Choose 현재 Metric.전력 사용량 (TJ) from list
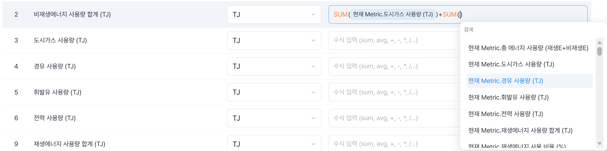 pyautogui.click(x=506, y=114)
